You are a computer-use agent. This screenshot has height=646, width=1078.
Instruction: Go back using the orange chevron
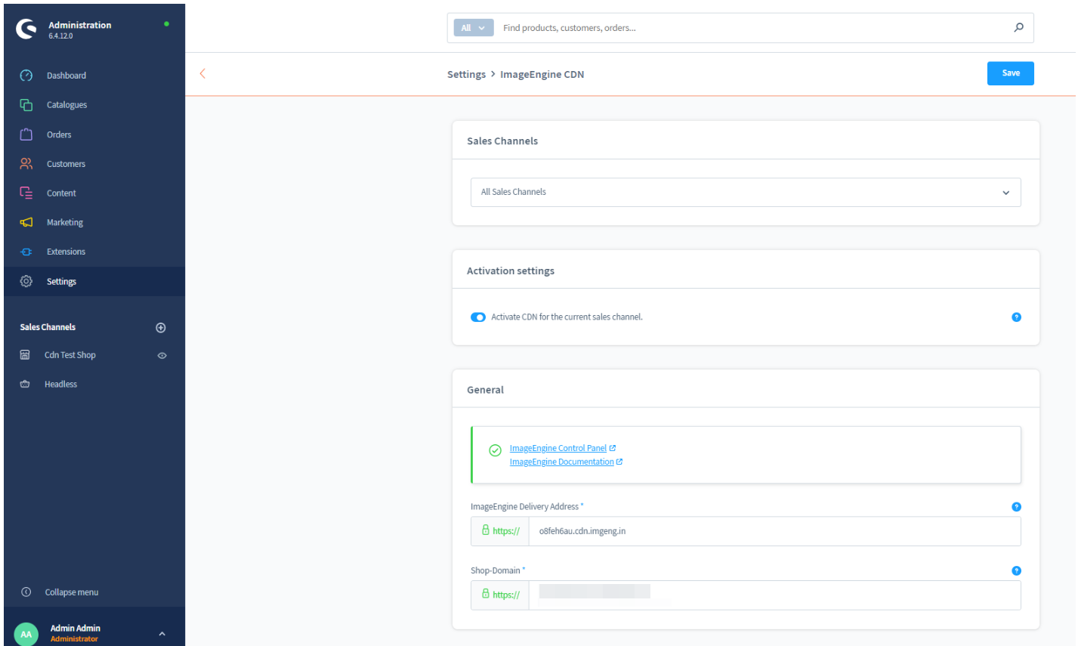[x=202, y=73]
